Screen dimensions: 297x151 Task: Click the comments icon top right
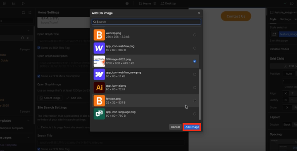(x=292, y=3)
